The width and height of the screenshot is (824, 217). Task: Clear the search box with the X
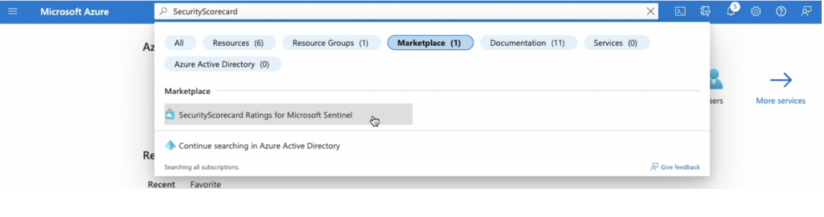[x=651, y=11]
